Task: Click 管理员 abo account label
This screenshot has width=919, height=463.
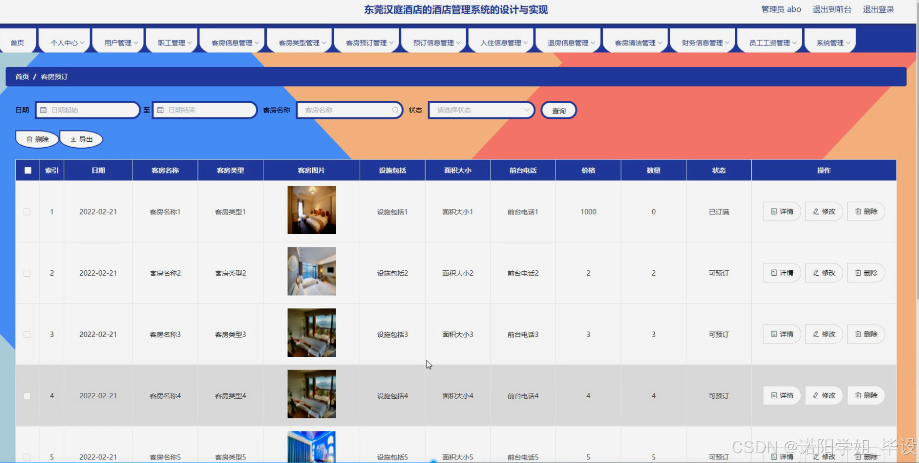Action: [781, 9]
